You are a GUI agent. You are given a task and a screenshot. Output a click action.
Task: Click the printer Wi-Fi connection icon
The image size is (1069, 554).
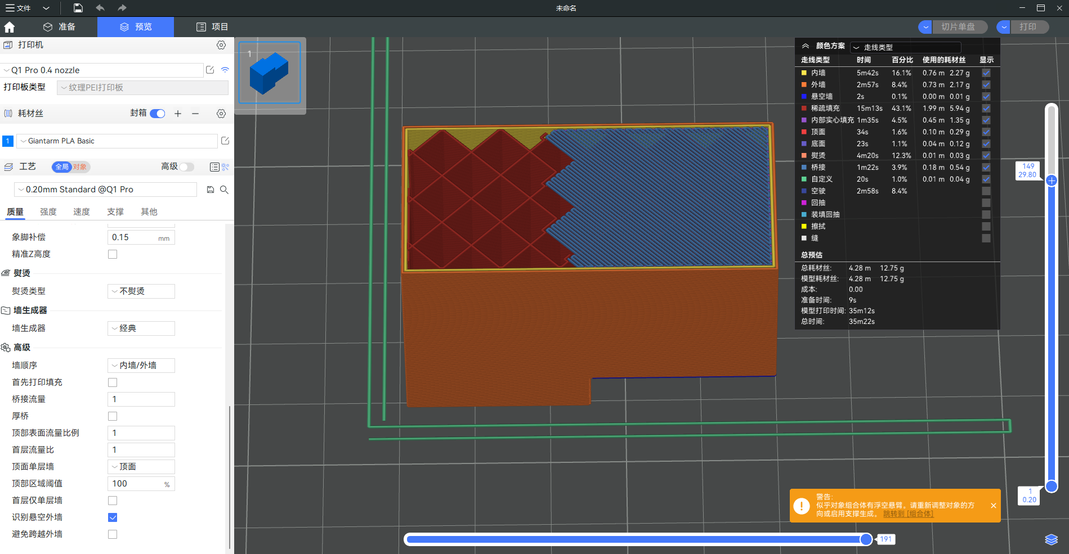tap(225, 70)
